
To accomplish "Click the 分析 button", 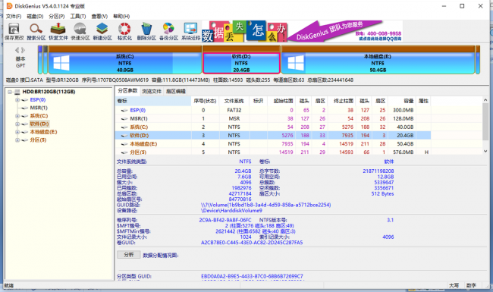I will [x=129, y=255].
